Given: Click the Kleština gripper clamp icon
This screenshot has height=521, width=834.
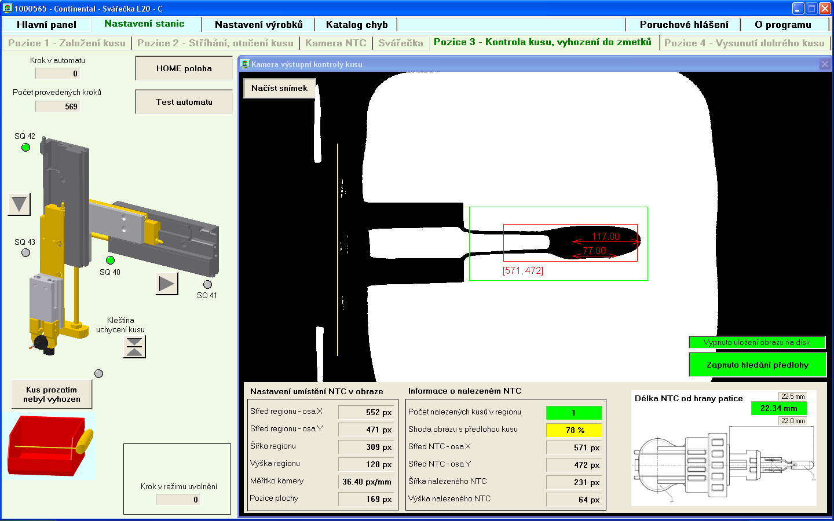Looking at the screenshot, I should click(x=134, y=347).
